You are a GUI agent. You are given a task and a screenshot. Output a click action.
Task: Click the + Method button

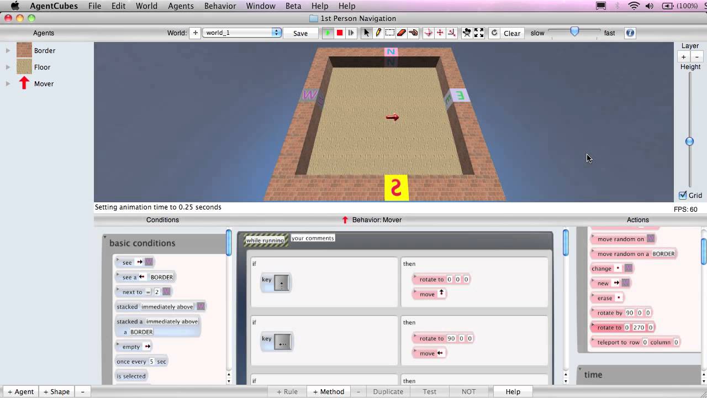pyautogui.click(x=329, y=391)
